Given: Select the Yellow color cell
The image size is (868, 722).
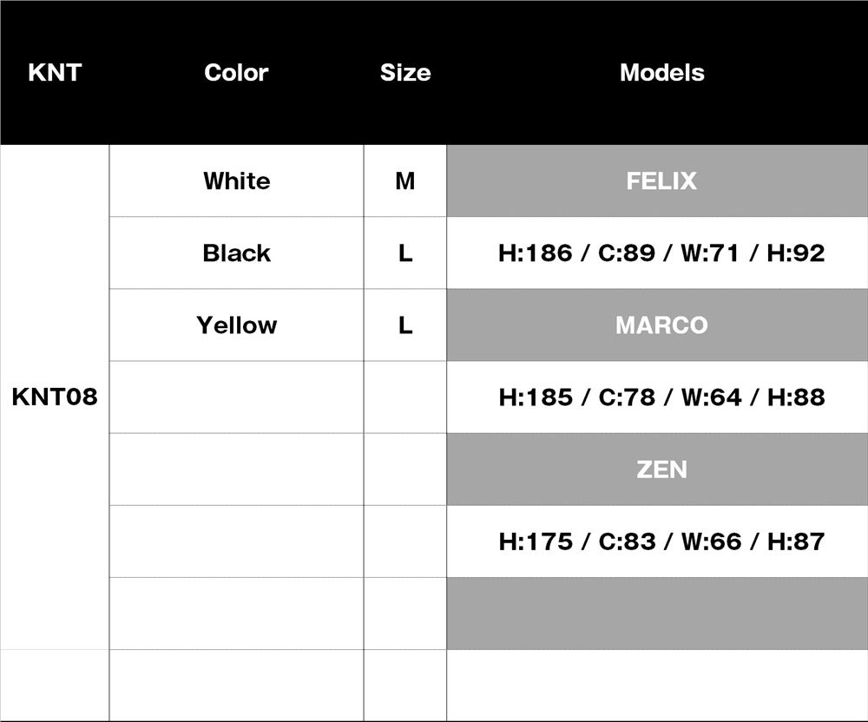Looking at the screenshot, I should 236,325.
